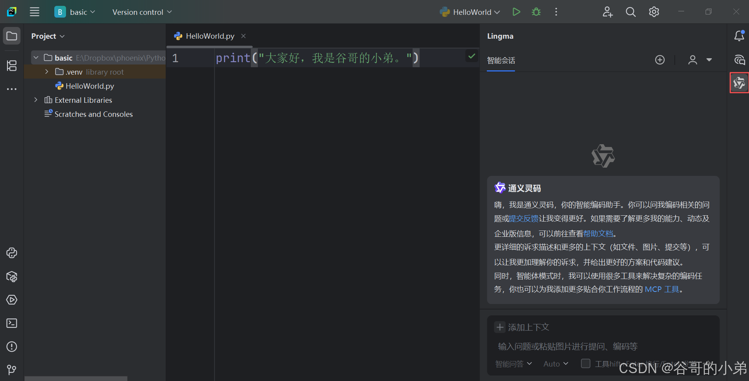
Task: Open Code With Me user icon
Action: (608, 12)
